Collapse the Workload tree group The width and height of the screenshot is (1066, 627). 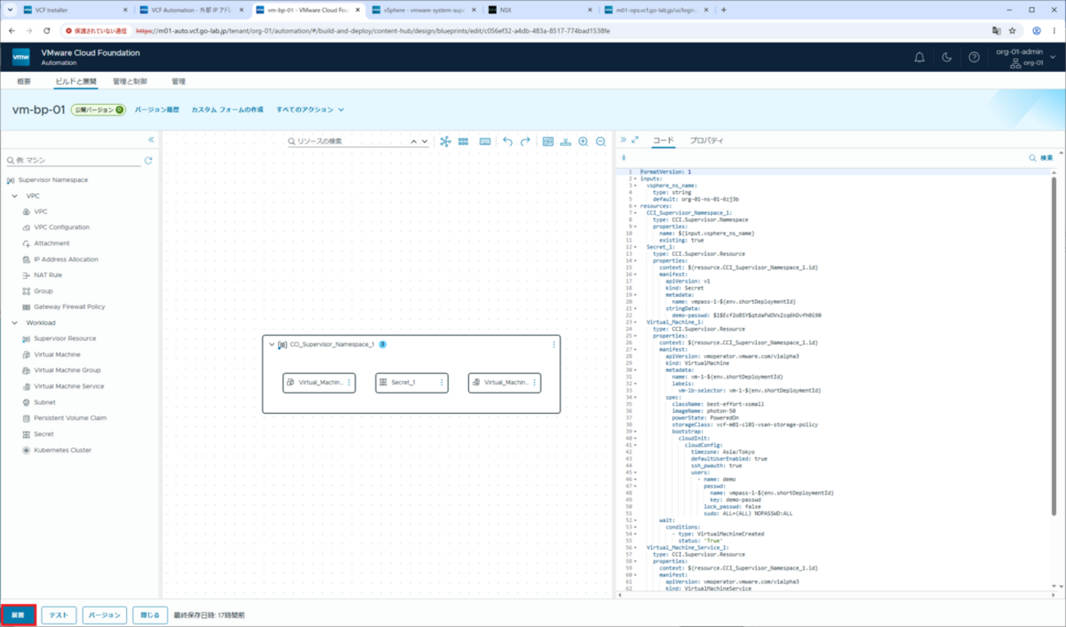tap(15, 323)
